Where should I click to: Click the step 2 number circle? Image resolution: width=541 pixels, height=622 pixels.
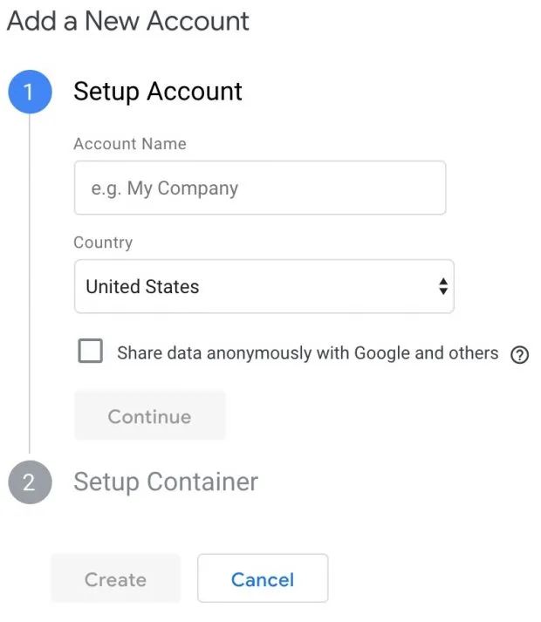tap(29, 482)
